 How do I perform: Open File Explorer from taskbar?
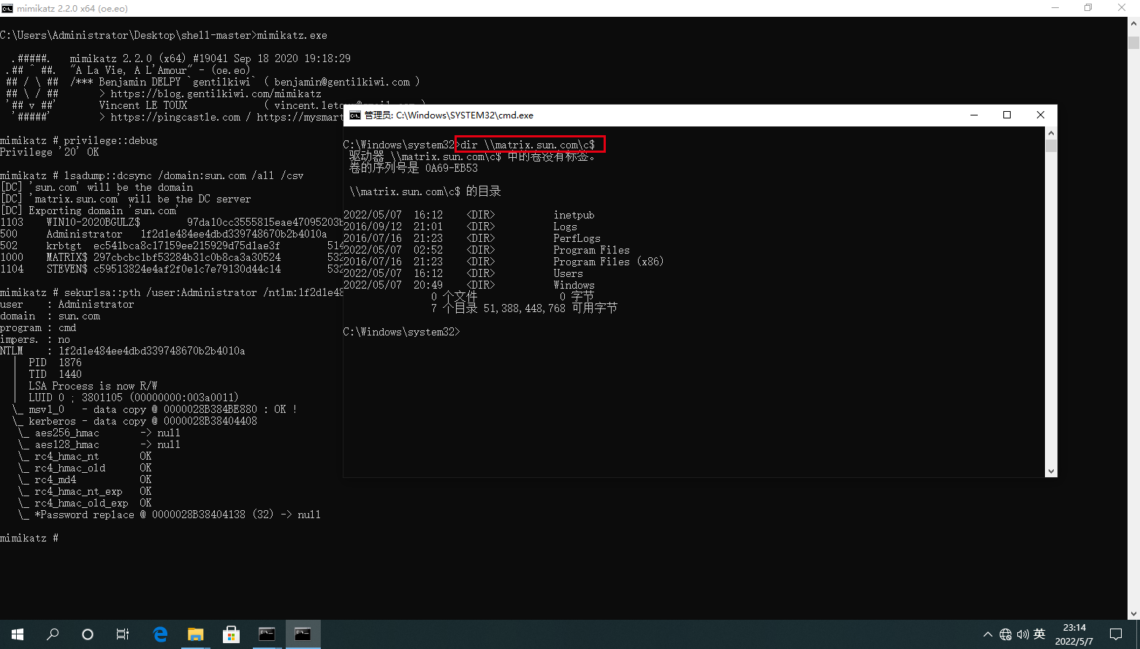[196, 634]
